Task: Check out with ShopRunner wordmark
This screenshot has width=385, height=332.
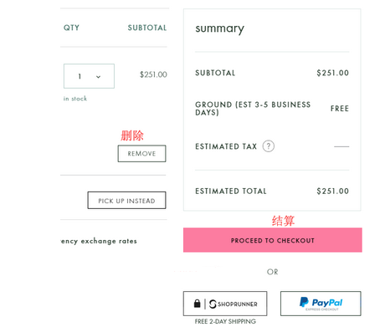Action: pos(238,304)
